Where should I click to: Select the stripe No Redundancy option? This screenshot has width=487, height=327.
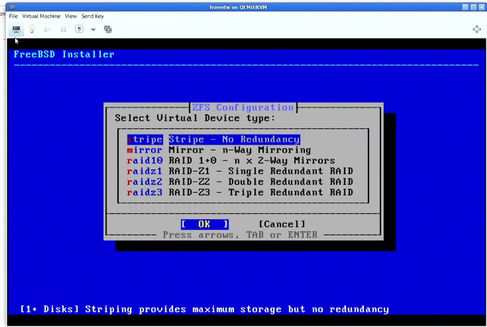click(x=213, y=140)
